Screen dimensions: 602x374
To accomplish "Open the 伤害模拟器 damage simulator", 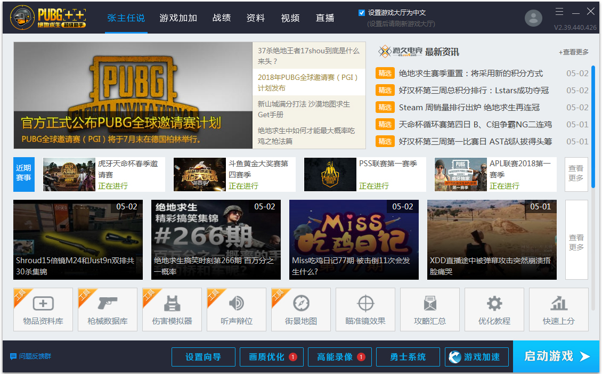I will pyautogui.click(x=172, y=310).
